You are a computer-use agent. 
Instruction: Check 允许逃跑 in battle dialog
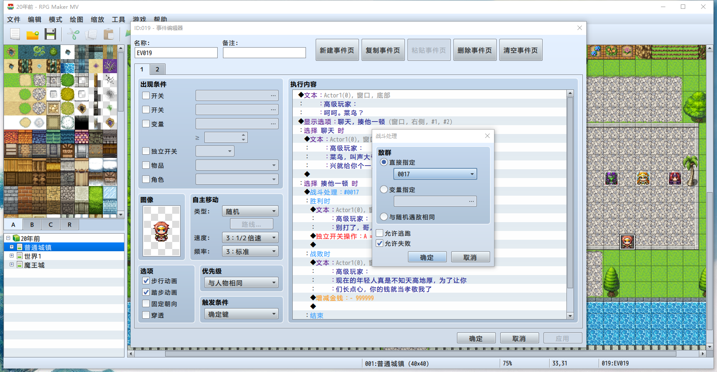[380, 233]
